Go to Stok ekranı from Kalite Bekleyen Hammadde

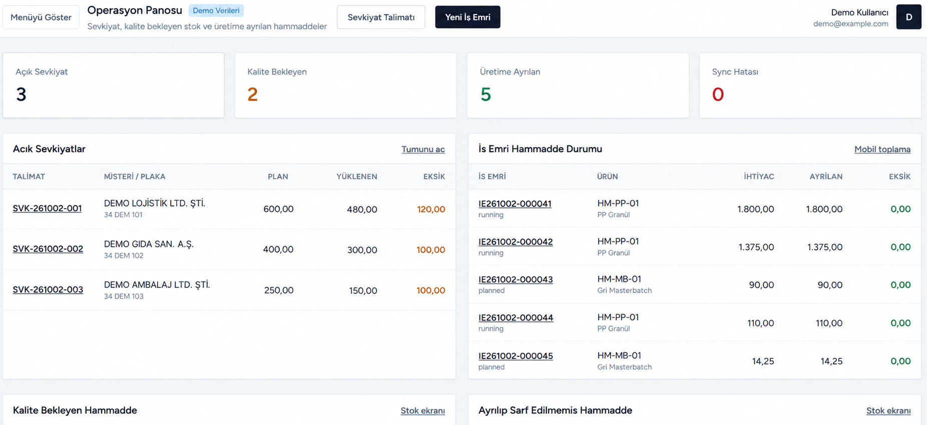422,410
